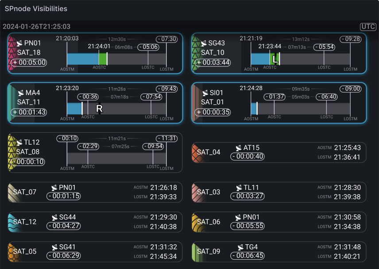Click the -09:54 LOSTC label on SAT_08
379x269 pixels.
[153, 146]
